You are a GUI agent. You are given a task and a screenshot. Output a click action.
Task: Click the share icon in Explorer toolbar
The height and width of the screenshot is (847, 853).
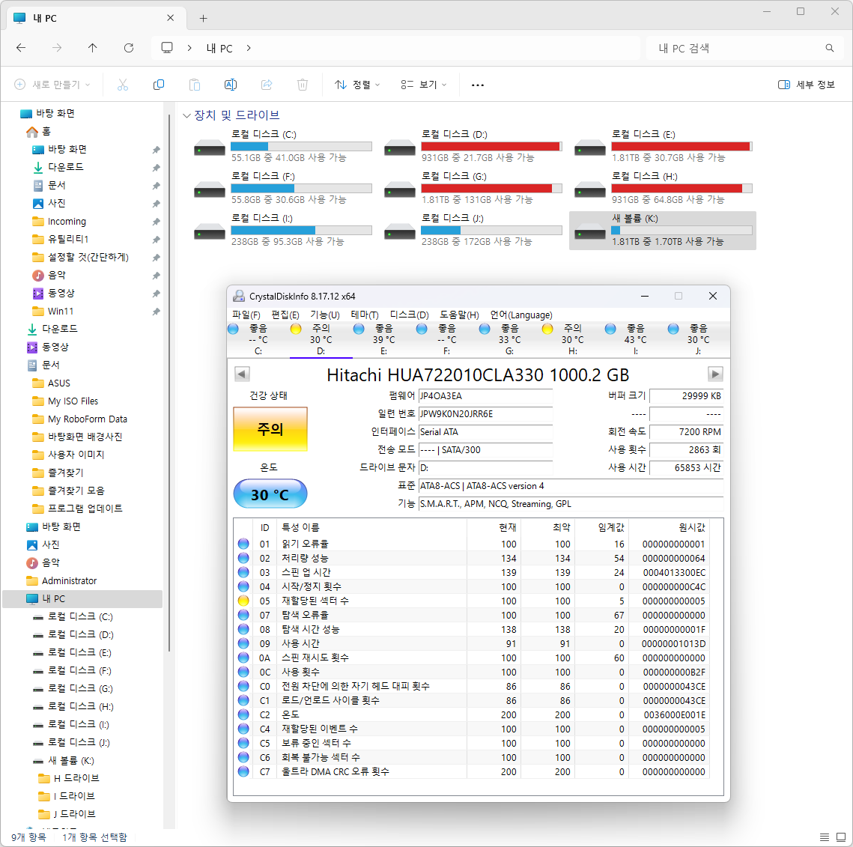(267, 85)
